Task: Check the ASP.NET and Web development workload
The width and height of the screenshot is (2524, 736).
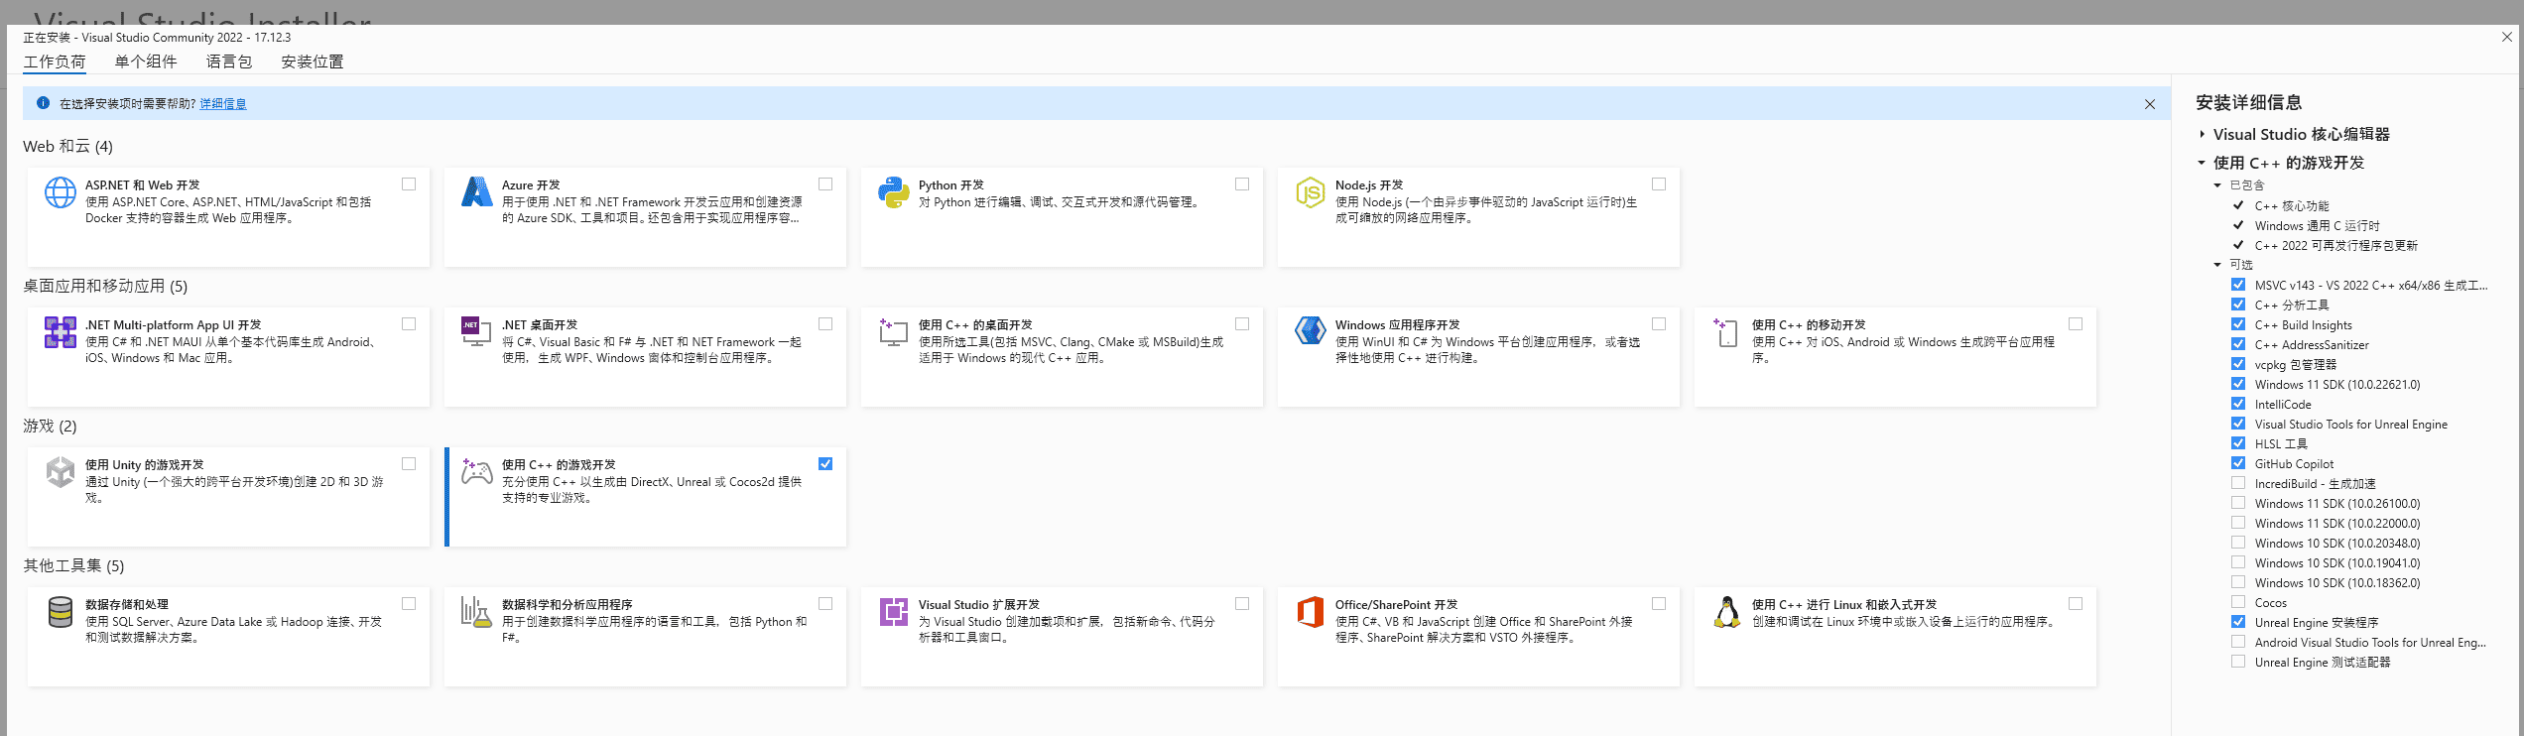Action: [409, 184]
